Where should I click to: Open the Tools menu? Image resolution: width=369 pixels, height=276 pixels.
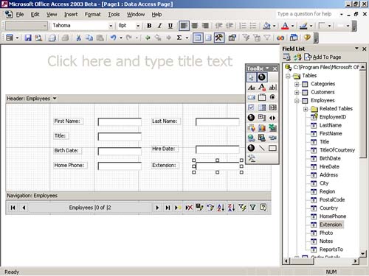(114, 15)
